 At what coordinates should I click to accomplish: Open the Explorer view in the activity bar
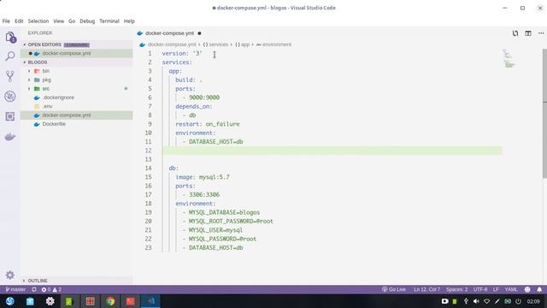coord(10,37)
